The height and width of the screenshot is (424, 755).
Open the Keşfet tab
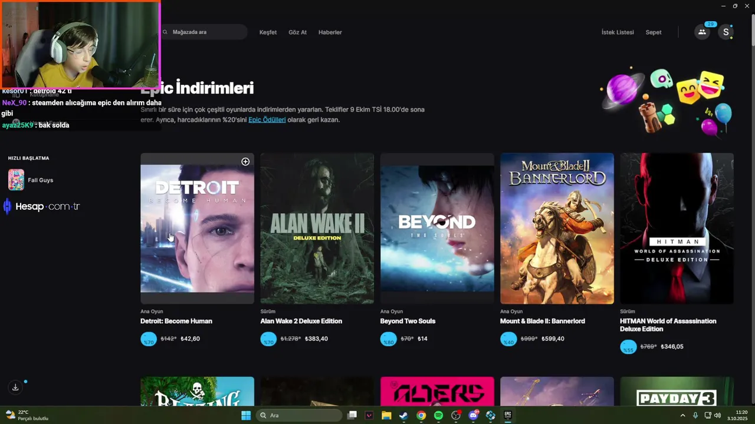[268, 32]
